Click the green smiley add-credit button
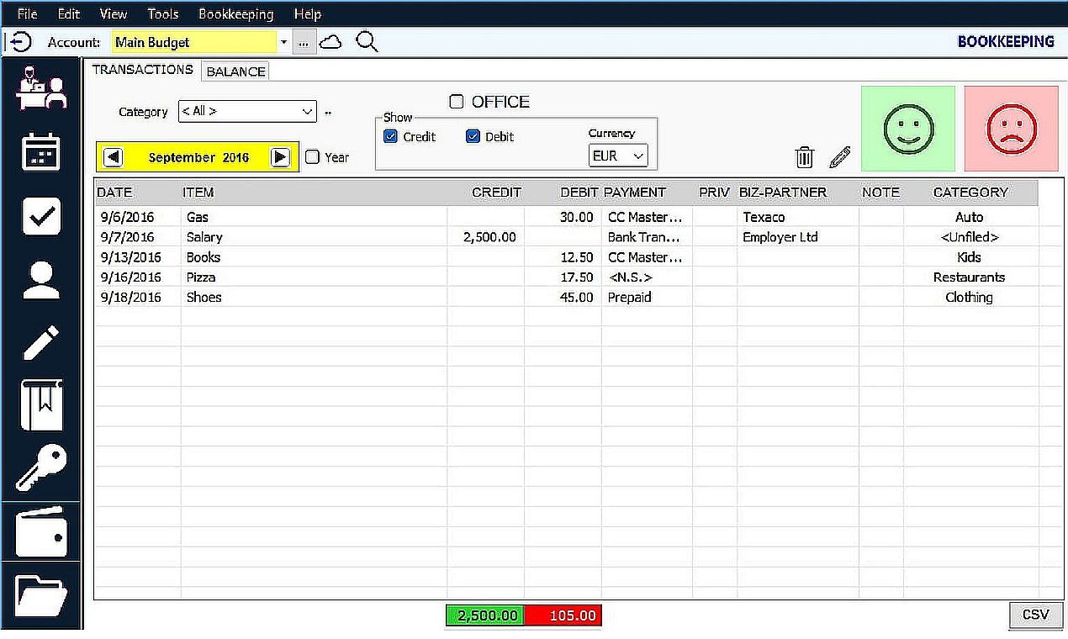This screenshot has height=639, width=1068. pos(908,129)
